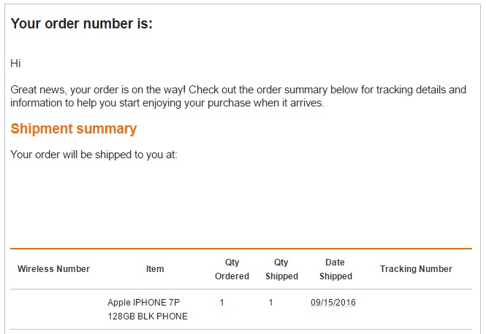Click the 'Date Shipped' column header
Screen dimensions: 486x334
click(x=335, y=269)
